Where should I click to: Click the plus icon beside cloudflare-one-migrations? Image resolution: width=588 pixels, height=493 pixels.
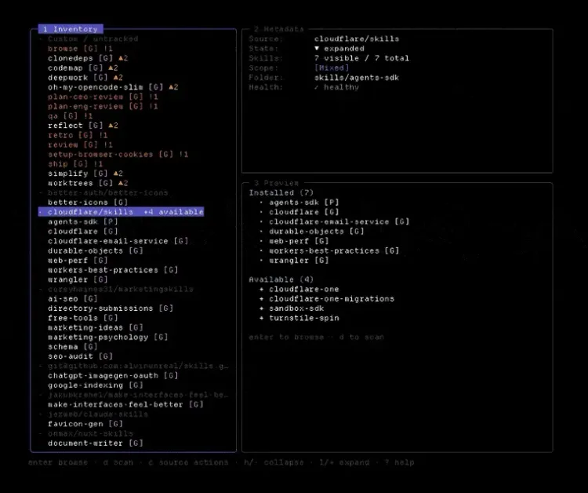pyautogui.click(x=261, y=298)
